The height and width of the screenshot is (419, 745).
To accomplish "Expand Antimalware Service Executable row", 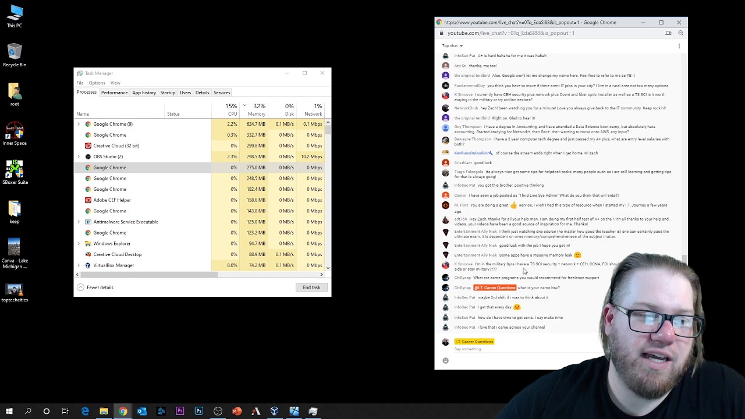I will [x=79, y=222].
